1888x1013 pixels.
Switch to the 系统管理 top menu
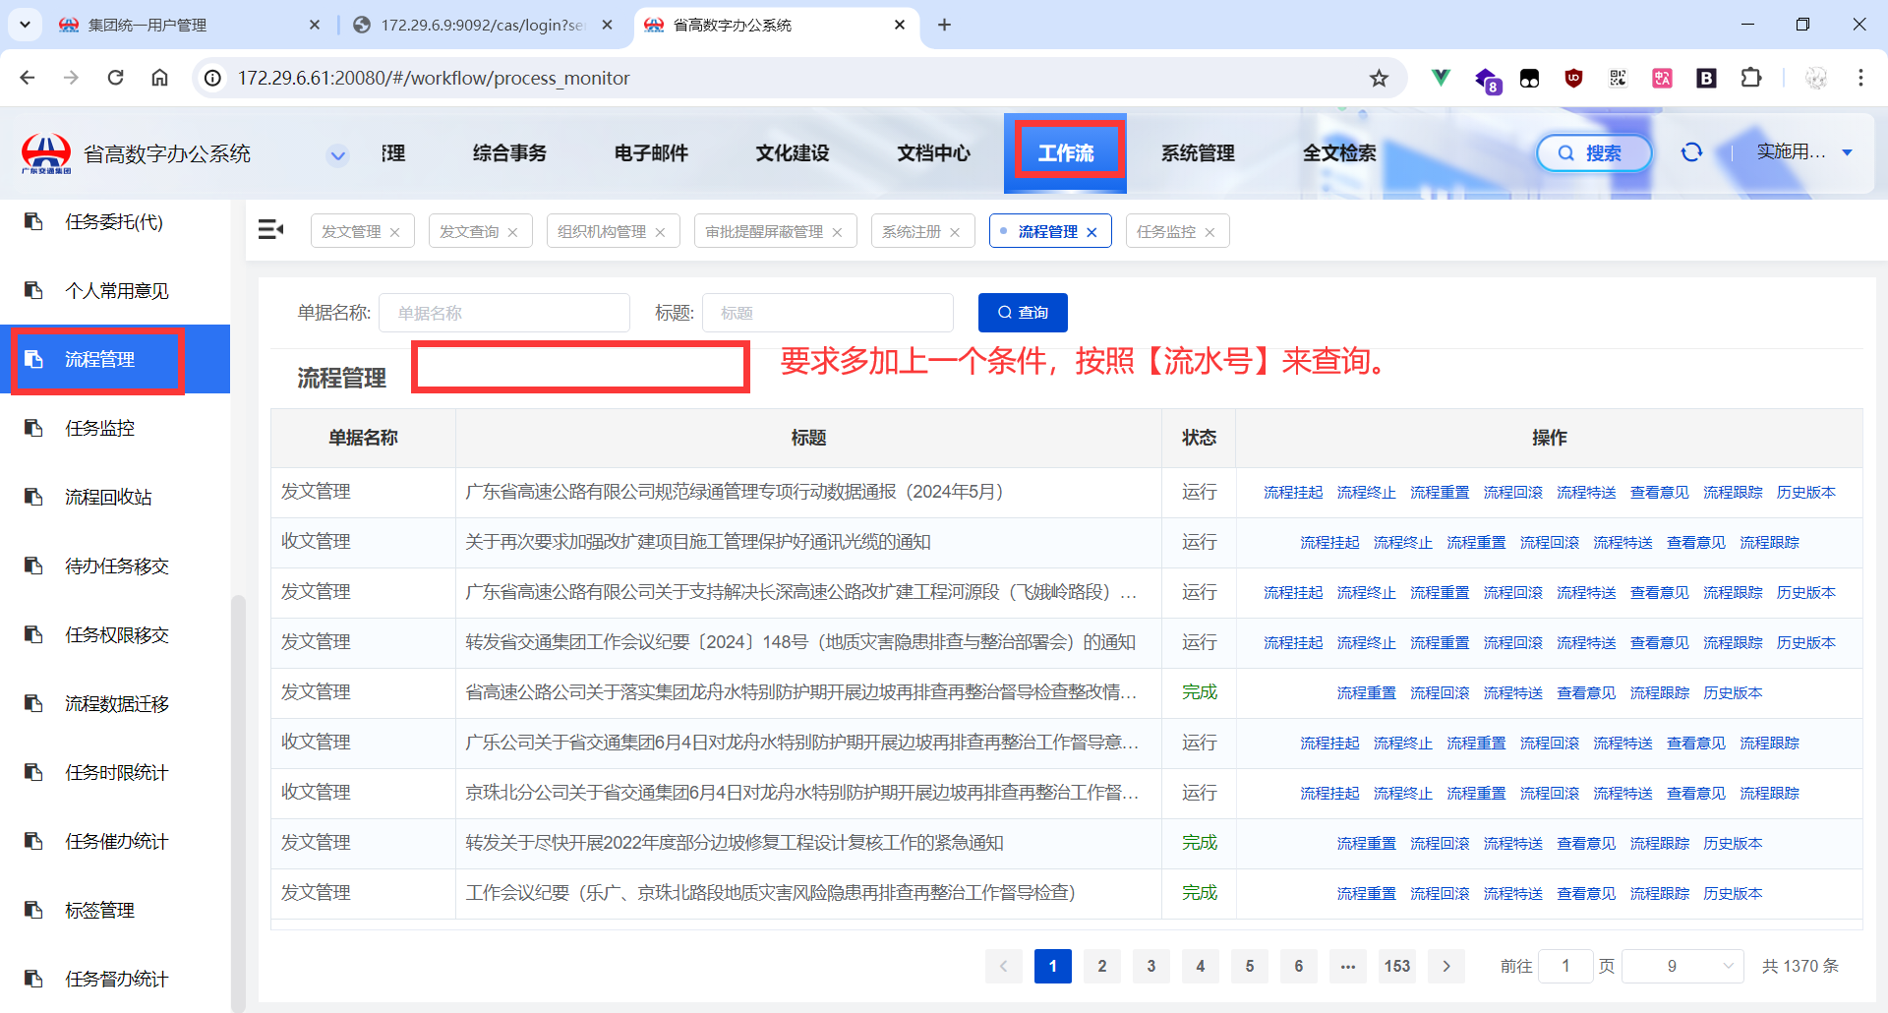click(x=1197, y=153)
